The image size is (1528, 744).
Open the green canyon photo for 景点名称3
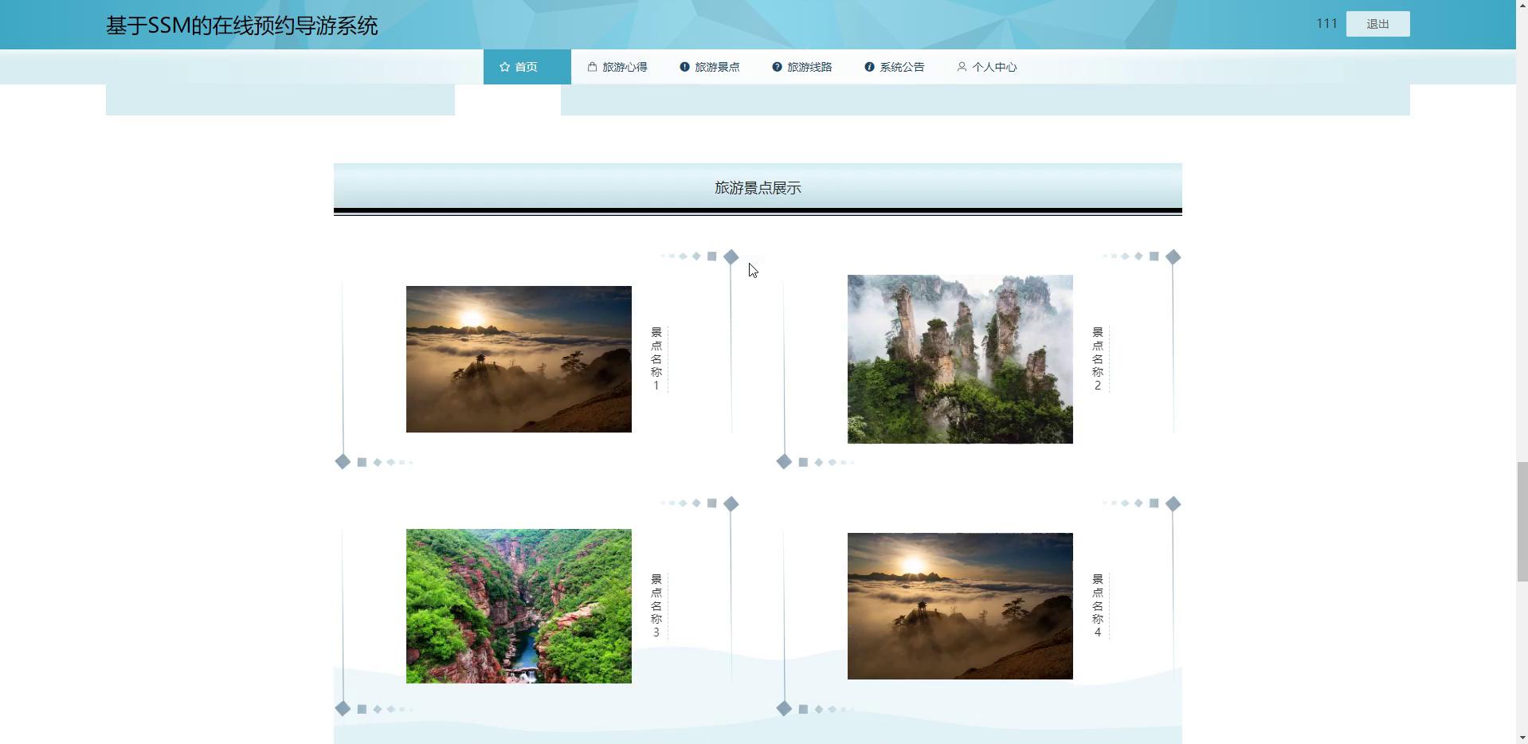(519, 606)
